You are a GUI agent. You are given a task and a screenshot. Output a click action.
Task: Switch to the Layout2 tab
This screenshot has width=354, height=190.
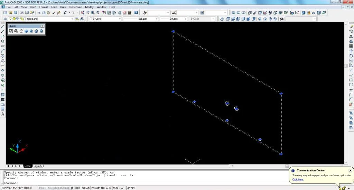pos(38,166)
